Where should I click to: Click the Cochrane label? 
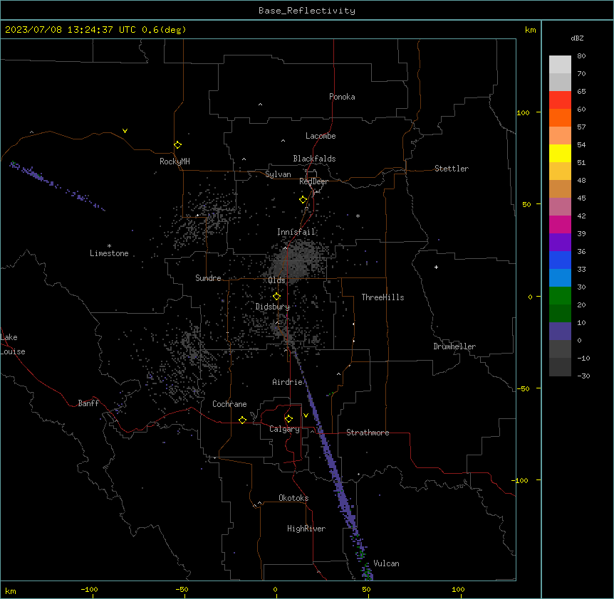point(229,404)
